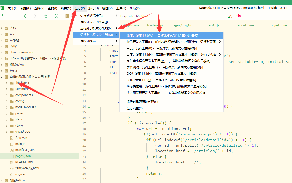
Task: Expand the common folder
Action: click(x=7, y=89)
